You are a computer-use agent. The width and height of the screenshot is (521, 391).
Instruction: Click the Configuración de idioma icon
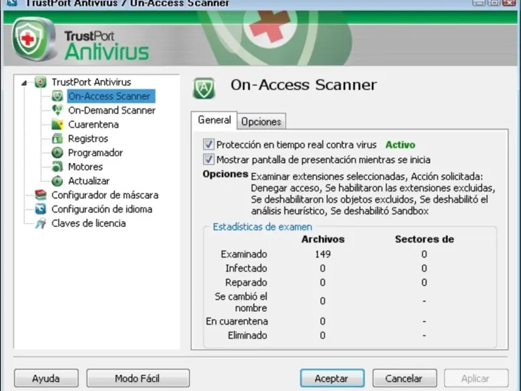(40, 209)
